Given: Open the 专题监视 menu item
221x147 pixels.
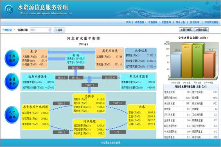Looking at the screenshot, I should 153,22.
